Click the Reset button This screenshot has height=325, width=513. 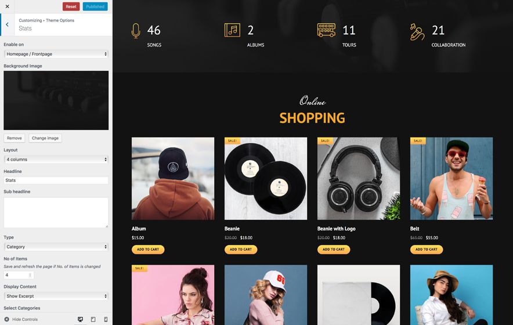click(x=71, y=6)
